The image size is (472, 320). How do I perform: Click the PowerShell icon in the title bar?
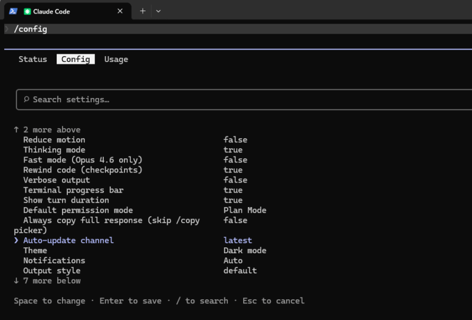coord(13,11)
